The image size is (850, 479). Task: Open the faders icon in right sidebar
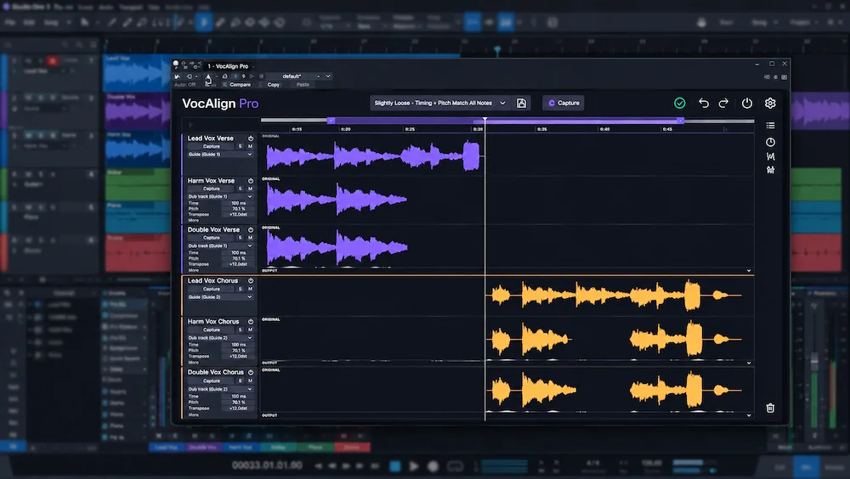(x=770, y=170)
